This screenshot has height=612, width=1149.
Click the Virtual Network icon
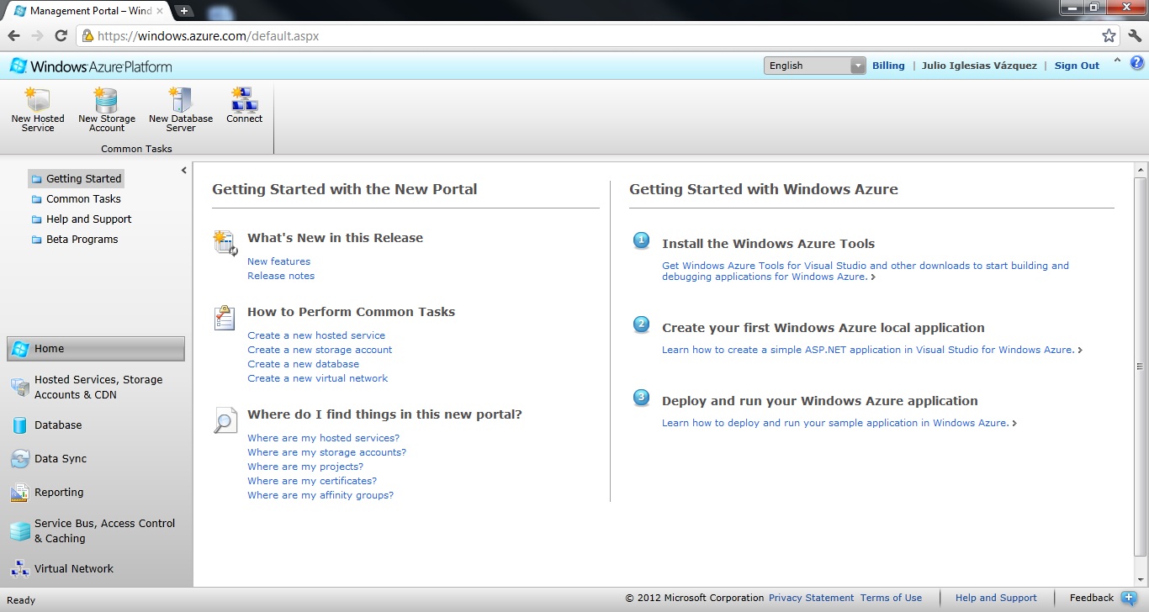point(20,569)
